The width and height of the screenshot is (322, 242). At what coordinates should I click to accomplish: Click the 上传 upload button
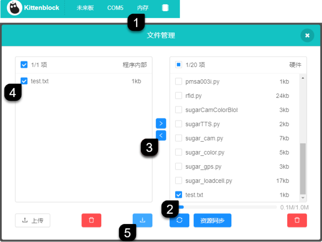click(x=33, y=220)
